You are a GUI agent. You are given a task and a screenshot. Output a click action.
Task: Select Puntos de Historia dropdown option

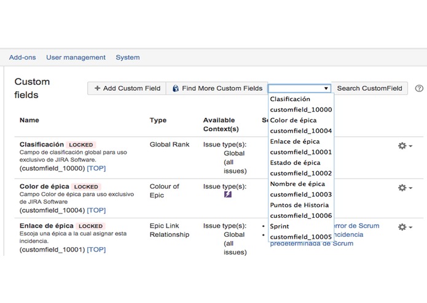coord(301,205)
